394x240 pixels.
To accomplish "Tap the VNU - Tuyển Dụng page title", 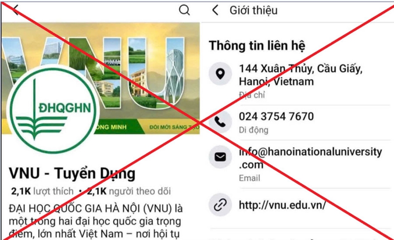I will (x=72, y=173).
